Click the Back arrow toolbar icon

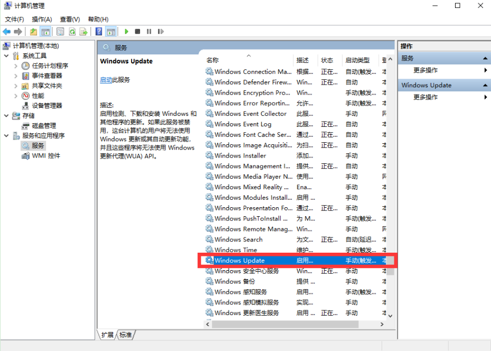6,32
